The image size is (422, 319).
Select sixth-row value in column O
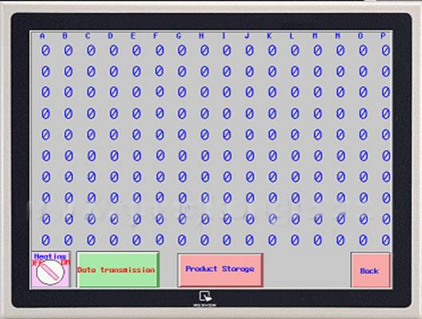(x=364, y=156)
